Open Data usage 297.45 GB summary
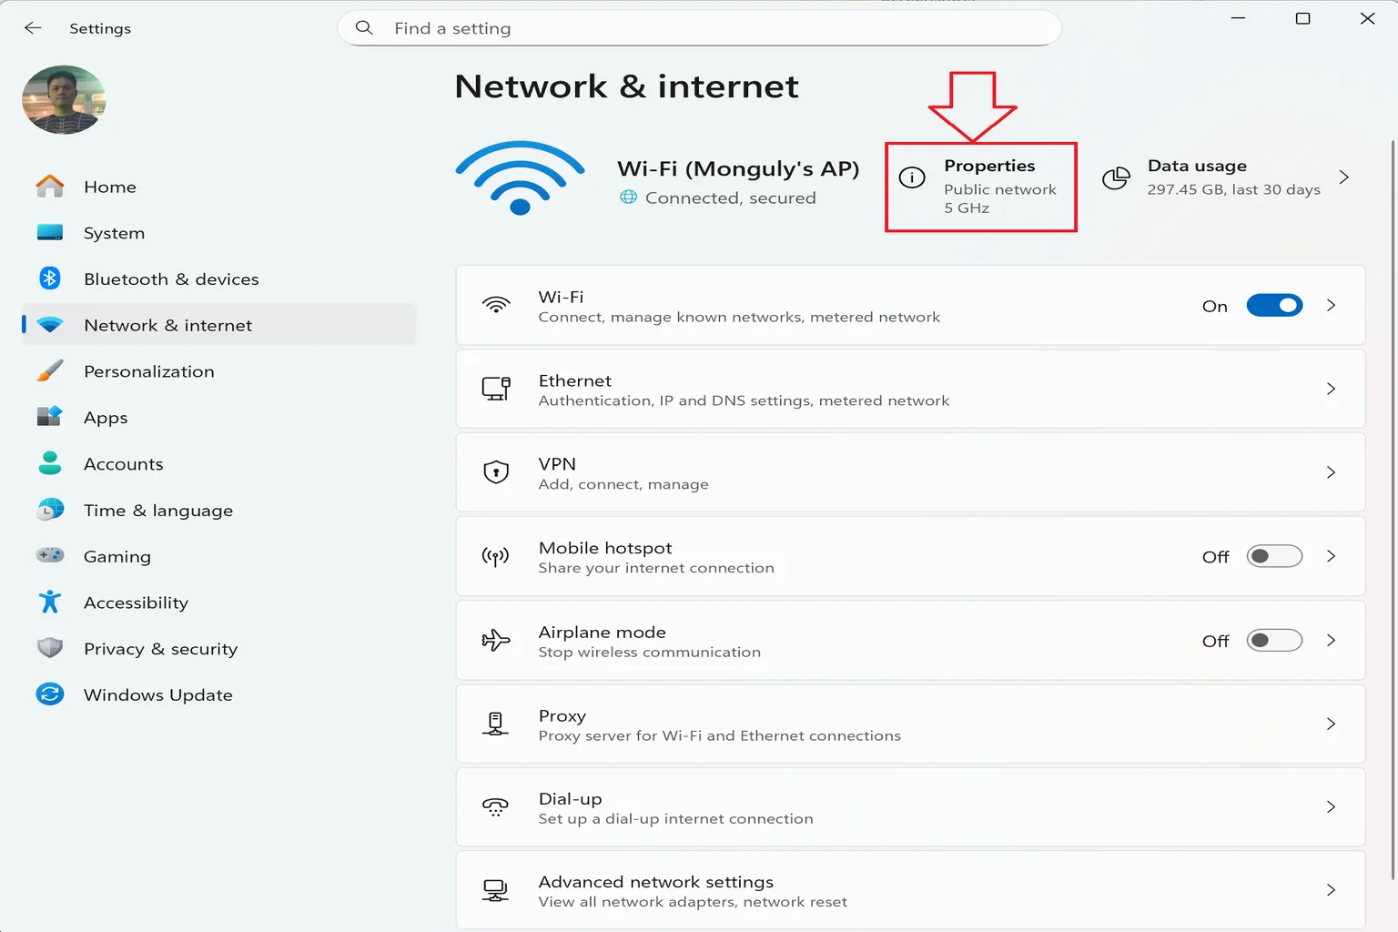The image size is (1398, 932). tap(1227, 177)
